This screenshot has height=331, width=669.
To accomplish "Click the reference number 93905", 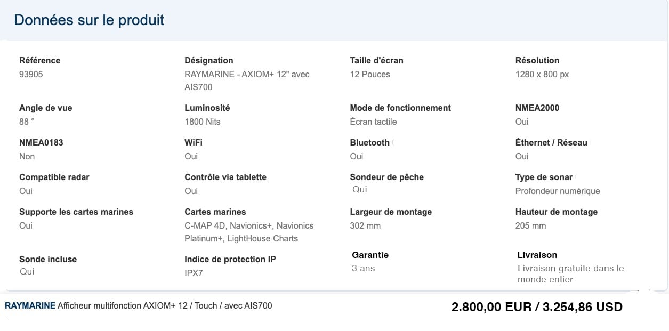I will point(31,75).
